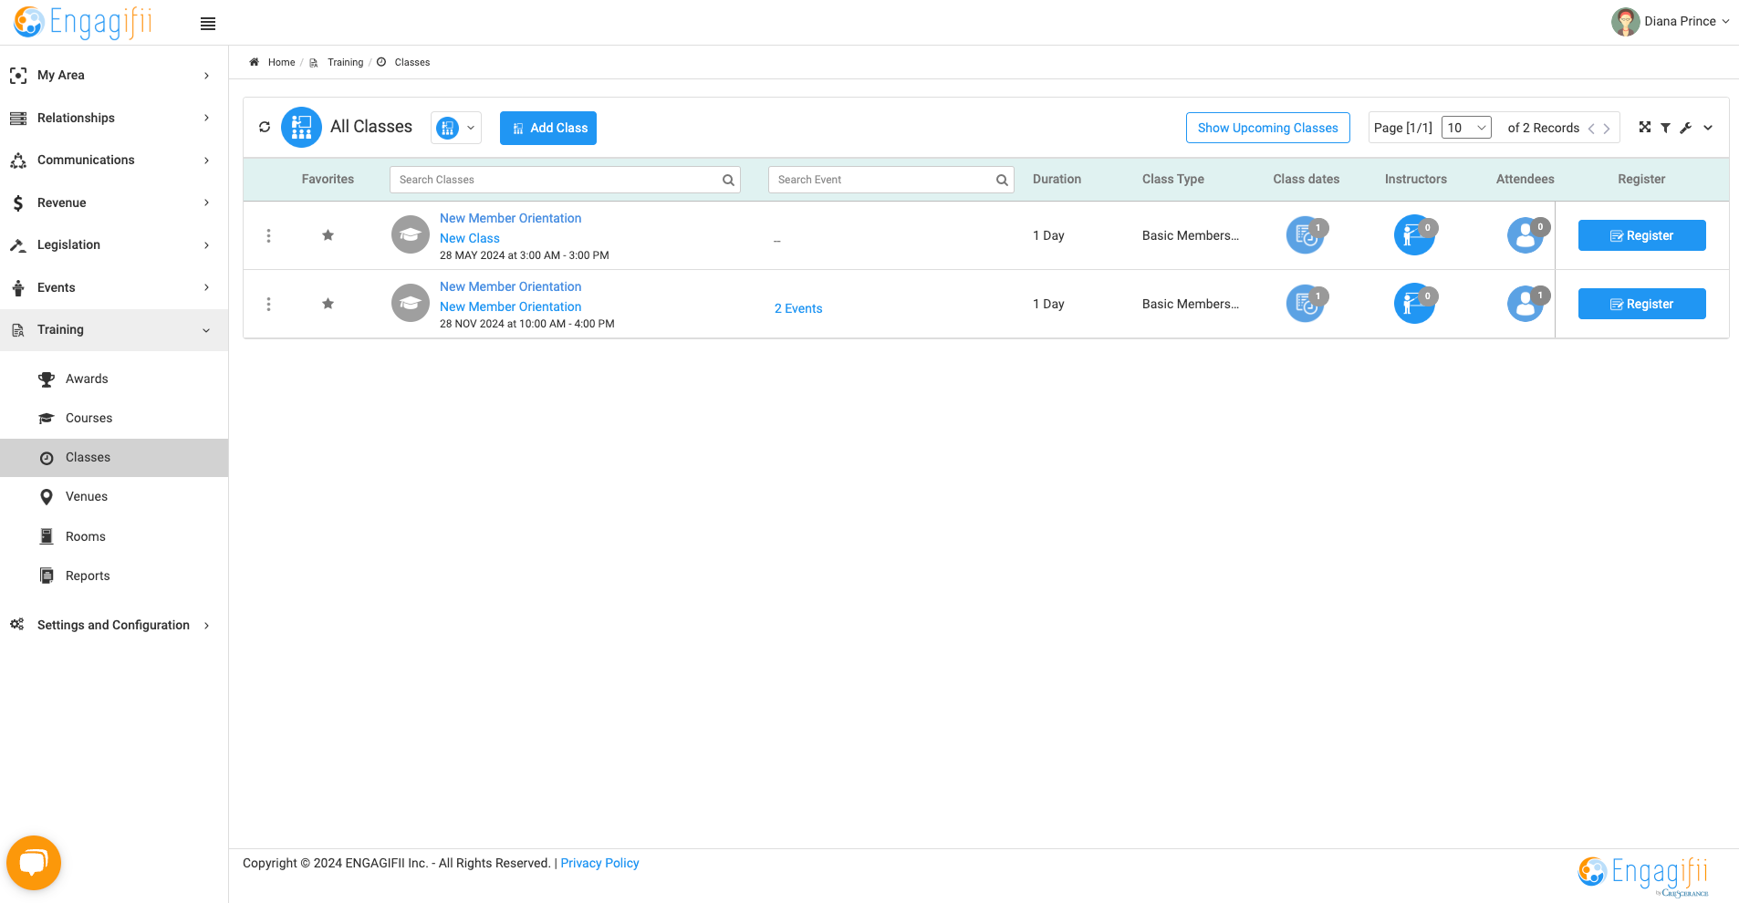Open Venues in the Training submenu

click(87, 496)
